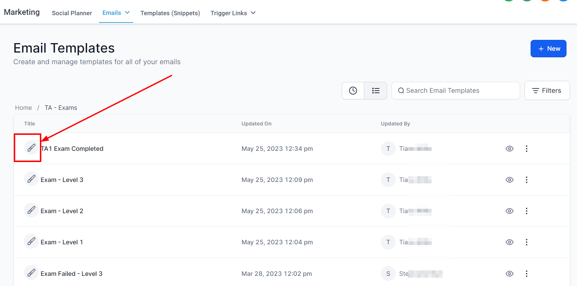Image resolution: width=577 pixels, height=286 pixels.
Task: Click the Exam - Level 1 title
Action: (x=62, y=242)
